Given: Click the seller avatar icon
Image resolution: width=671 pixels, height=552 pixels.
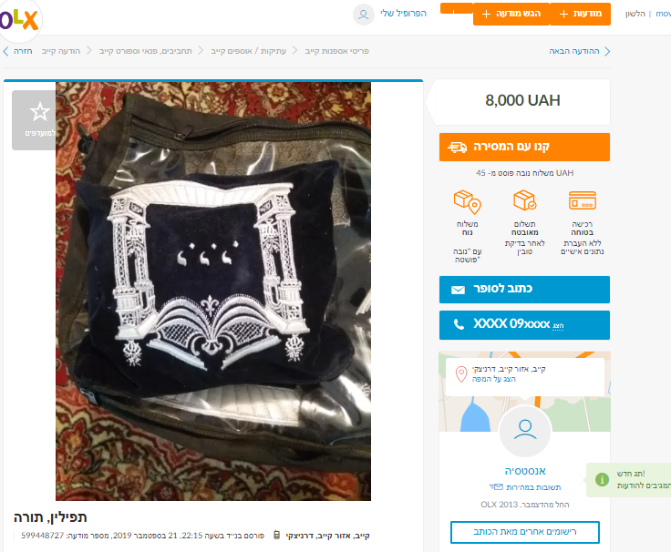Looking at the screenshot, I should tap(525, 431).
